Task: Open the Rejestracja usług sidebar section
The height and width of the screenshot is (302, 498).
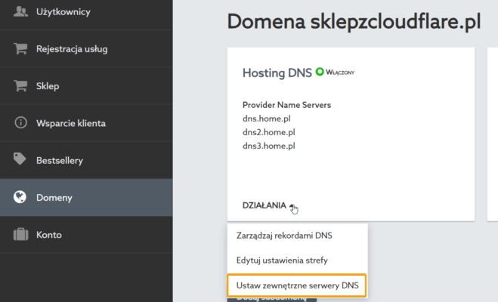Action: 72,49
